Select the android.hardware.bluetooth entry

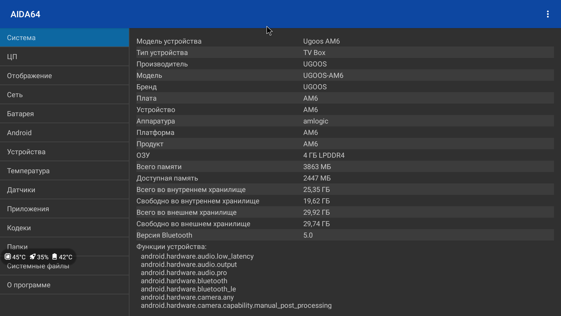click(x=184, y=281)
